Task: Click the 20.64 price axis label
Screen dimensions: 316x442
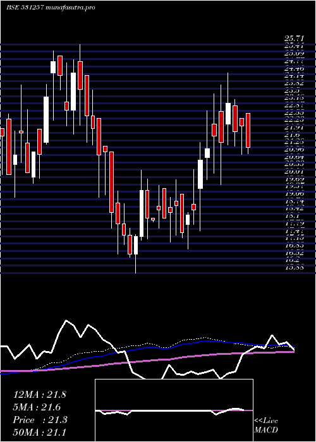Action: (294, 157)
